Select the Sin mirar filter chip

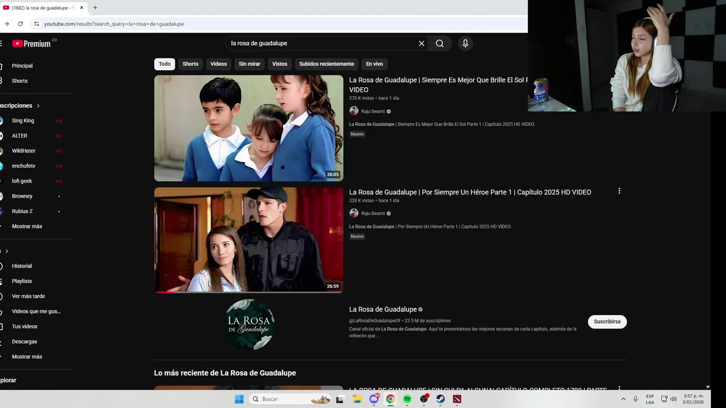pos(250,64)
